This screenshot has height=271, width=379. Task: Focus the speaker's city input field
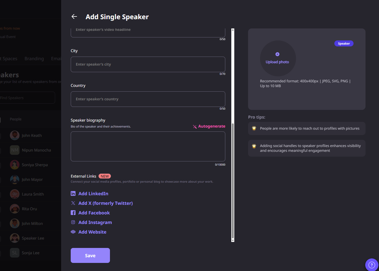coord(148,64)
